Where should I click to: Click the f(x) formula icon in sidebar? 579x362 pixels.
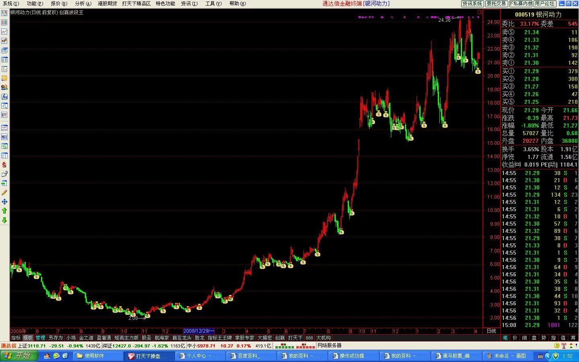click(x=4, y=97)
